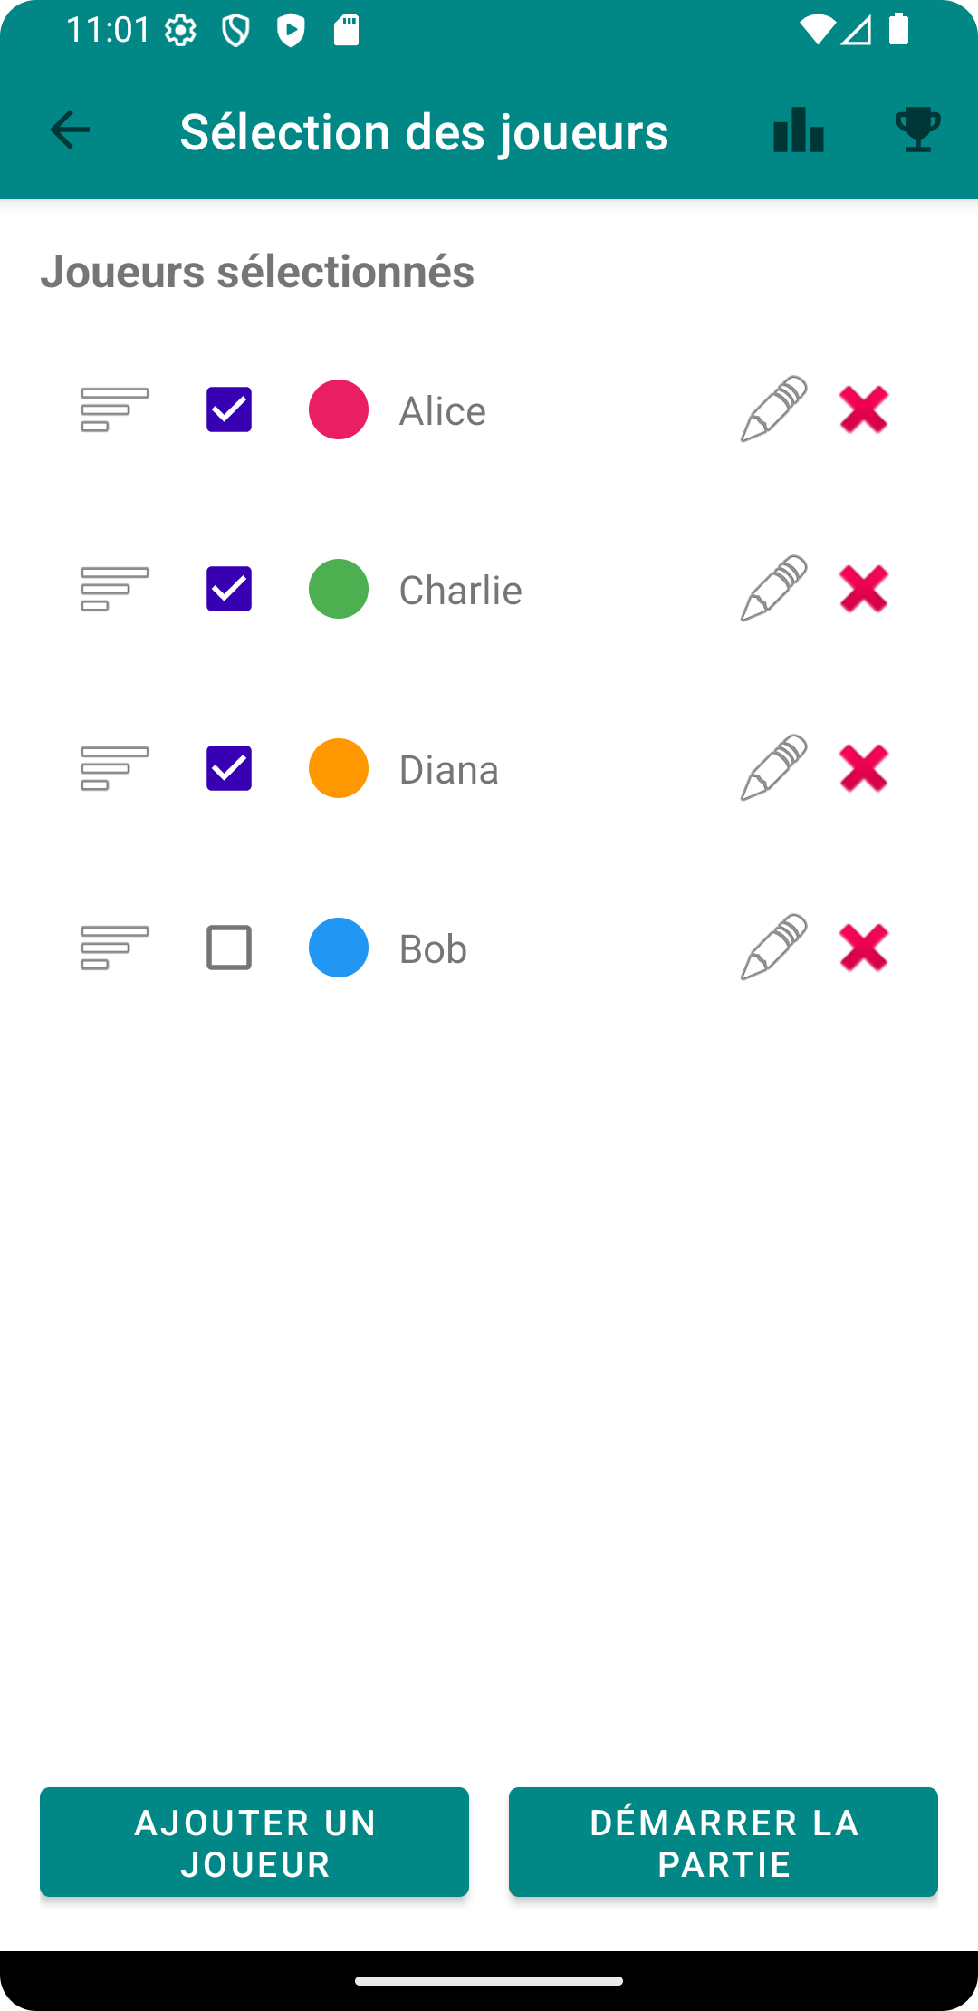Deselect Charlie's checkbox

tap(229, 589)
